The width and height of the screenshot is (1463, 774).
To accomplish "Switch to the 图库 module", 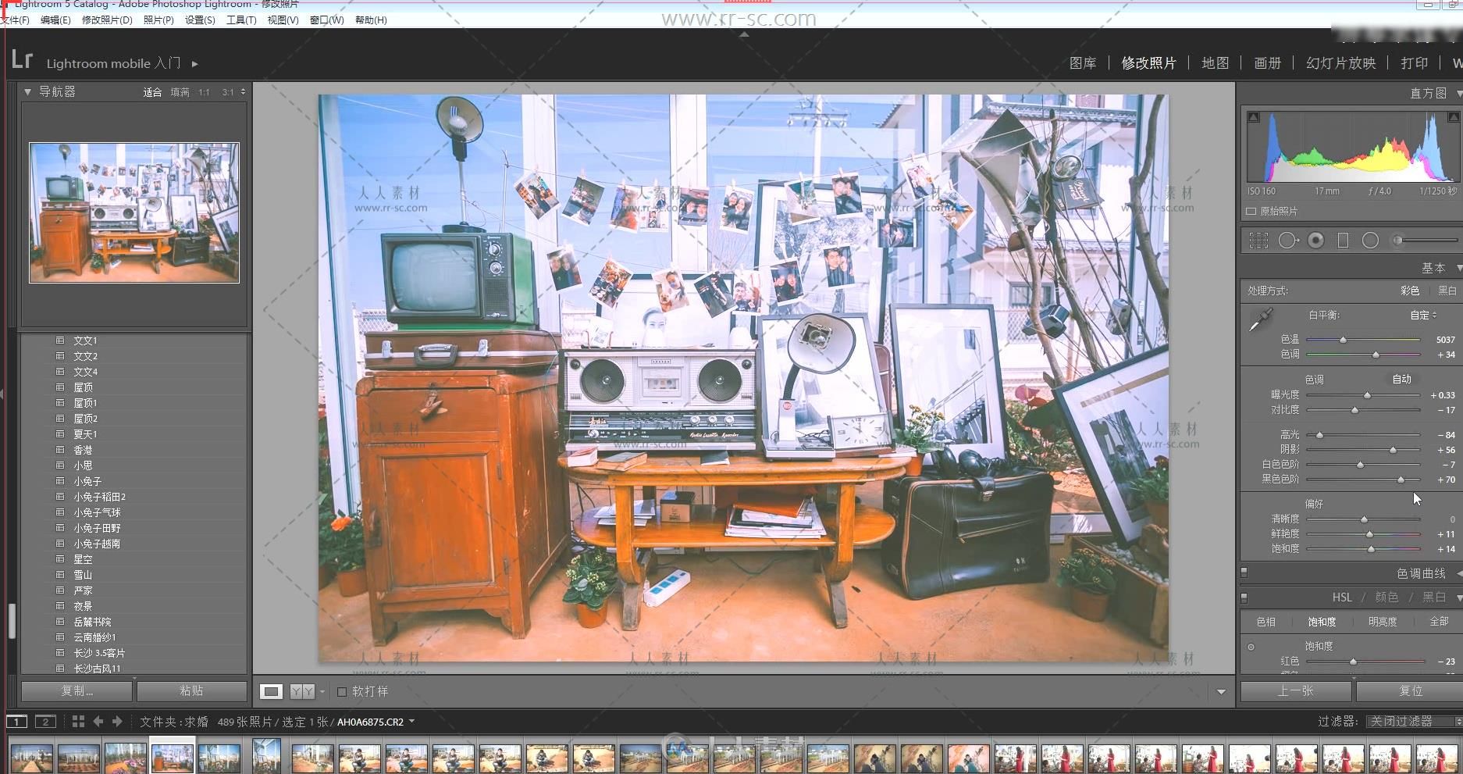I will click(x=1083, y=63).
